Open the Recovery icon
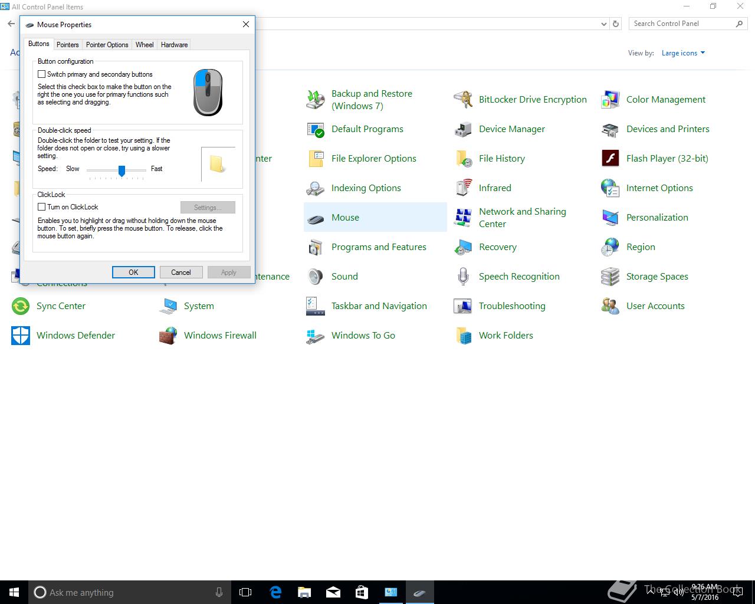 point(463,247)
